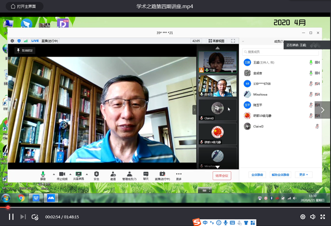Open the 安全 security shield icon

click(97, 174)
